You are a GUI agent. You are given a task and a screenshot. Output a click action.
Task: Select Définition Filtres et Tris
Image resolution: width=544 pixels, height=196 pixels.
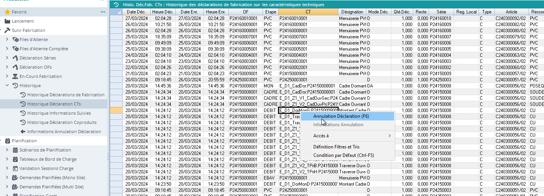[x=336, y=147]
